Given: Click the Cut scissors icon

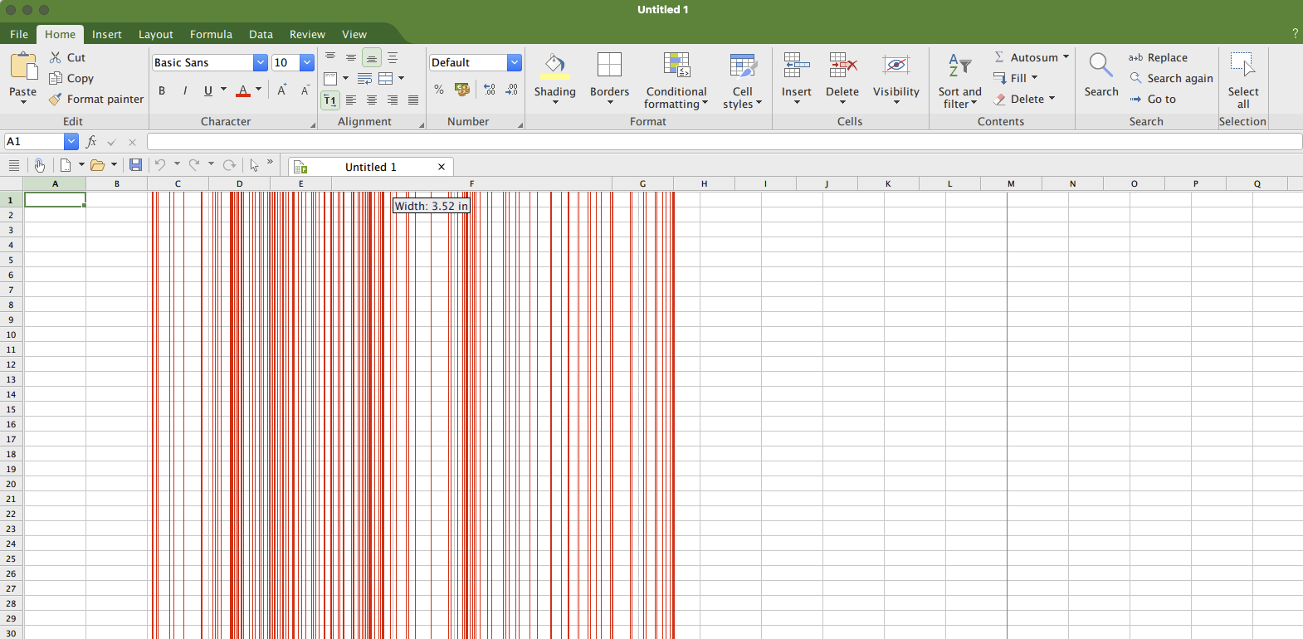Looking at the screenshot, I should point(56,57).
